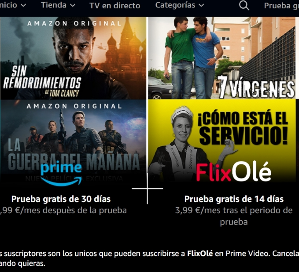Click 3,99 €/mes tras el periodo text

pos(234,210)
